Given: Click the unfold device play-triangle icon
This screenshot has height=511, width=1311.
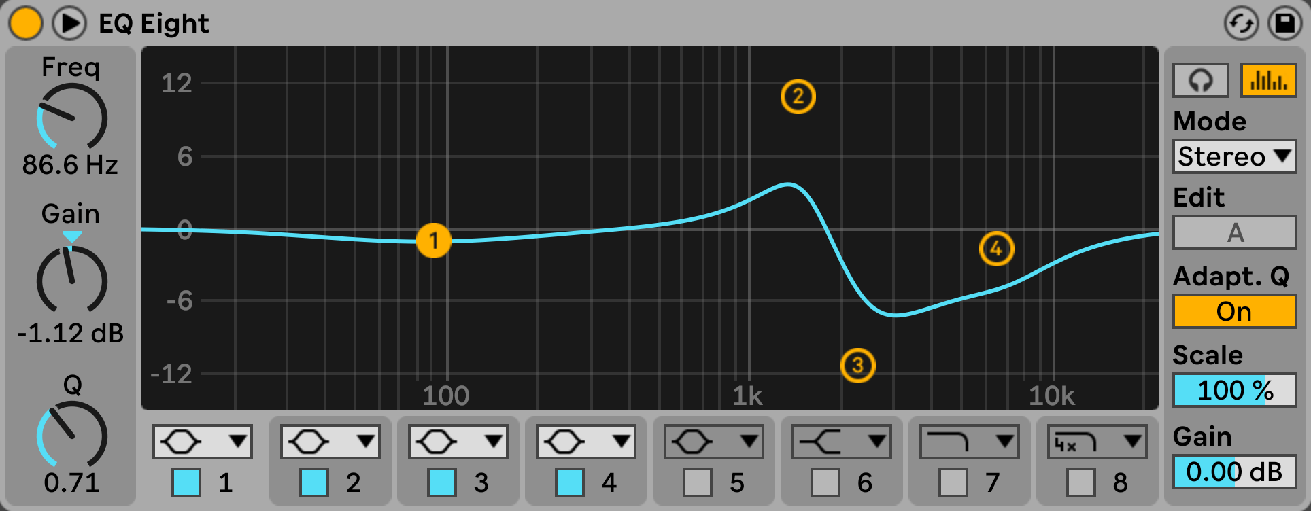Looking at the screenshot, I should click(69, 23).
